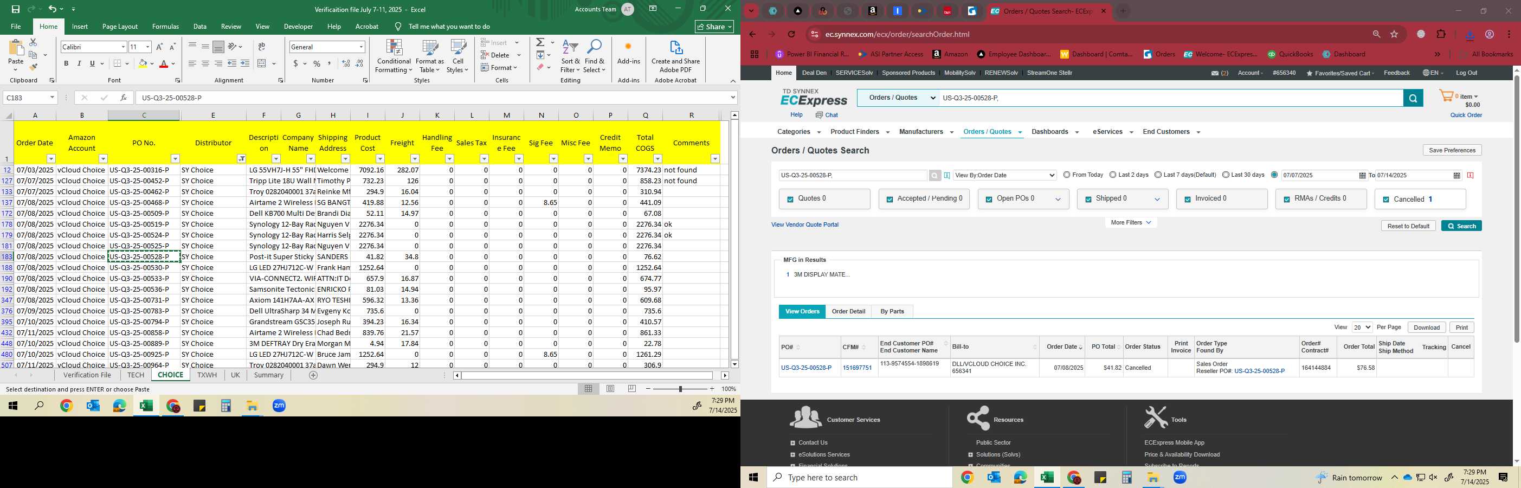The image size is (1521, 488).
Task: Open PO link US-Q3-25-00528-P in results
Action: (x=806, y=368)
